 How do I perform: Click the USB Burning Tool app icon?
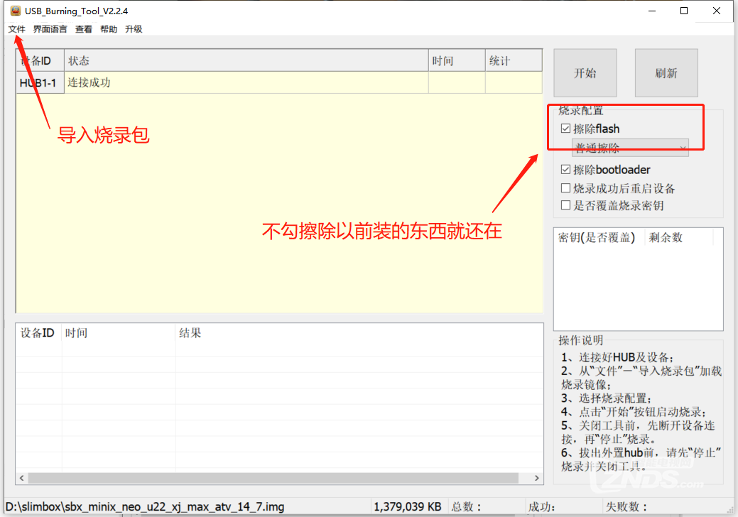pos(14,11)
